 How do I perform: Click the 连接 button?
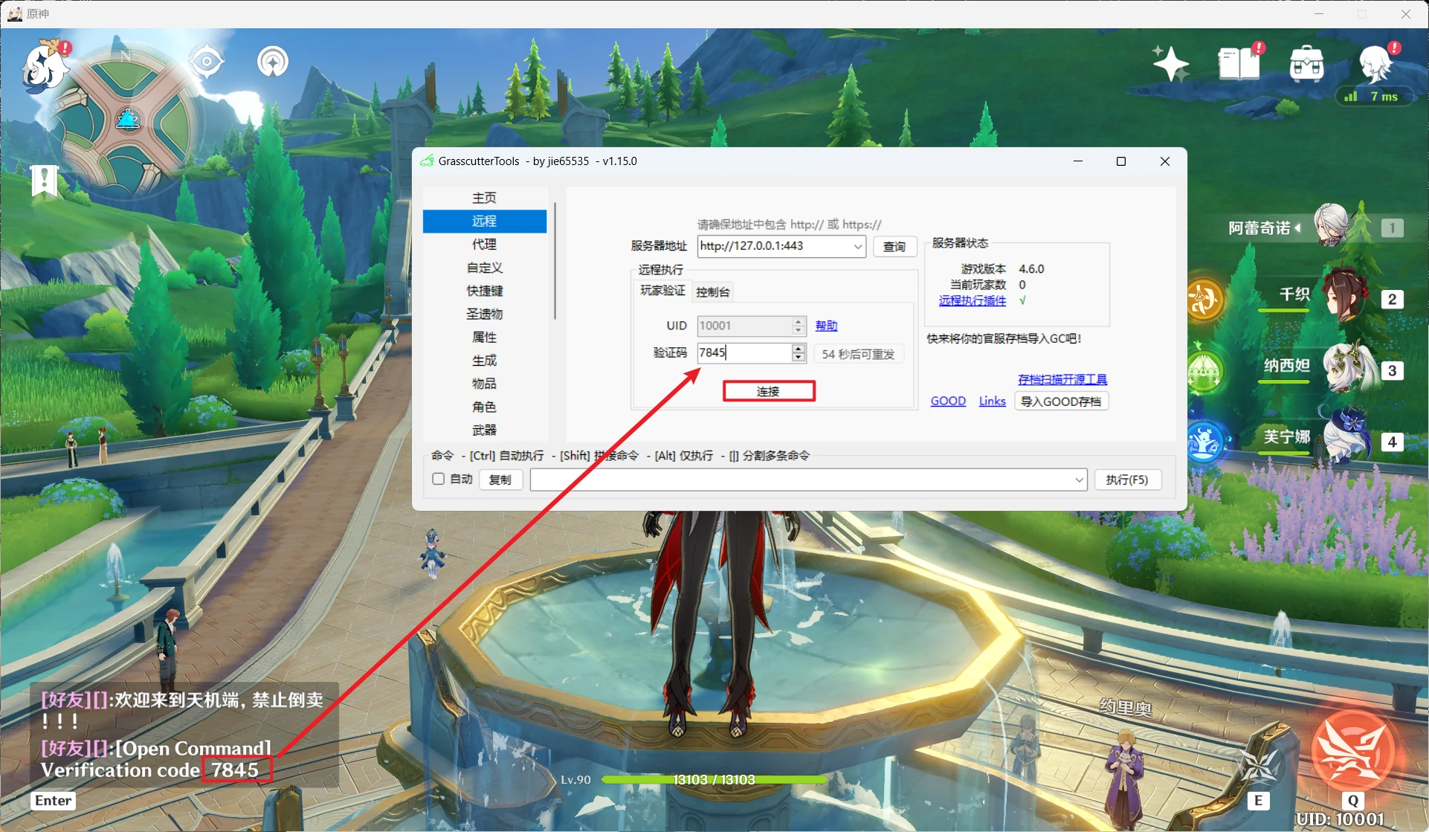[769, 391]
